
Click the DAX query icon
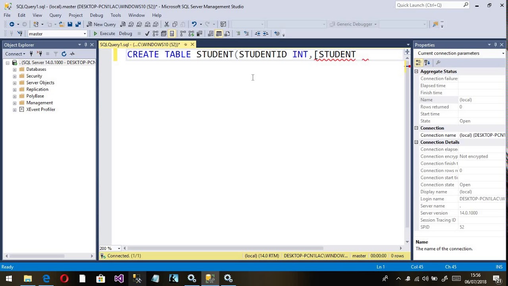[x=156, y=24]
